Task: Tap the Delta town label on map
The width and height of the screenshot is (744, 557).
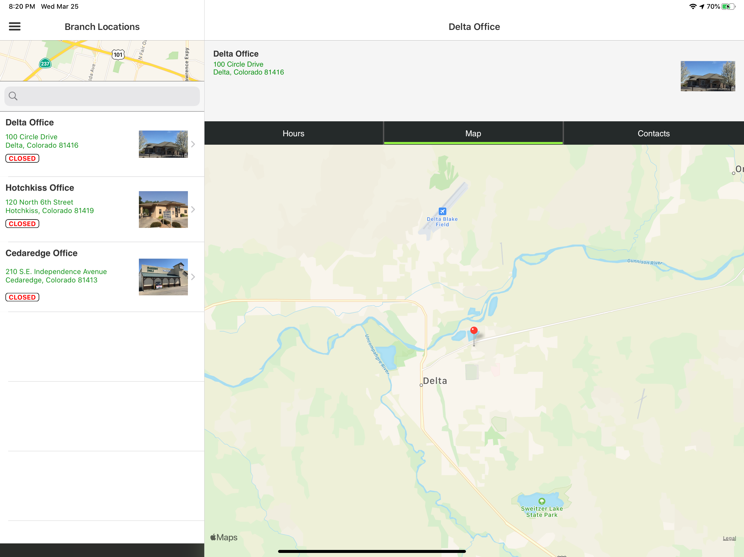Action: (435, 381)
